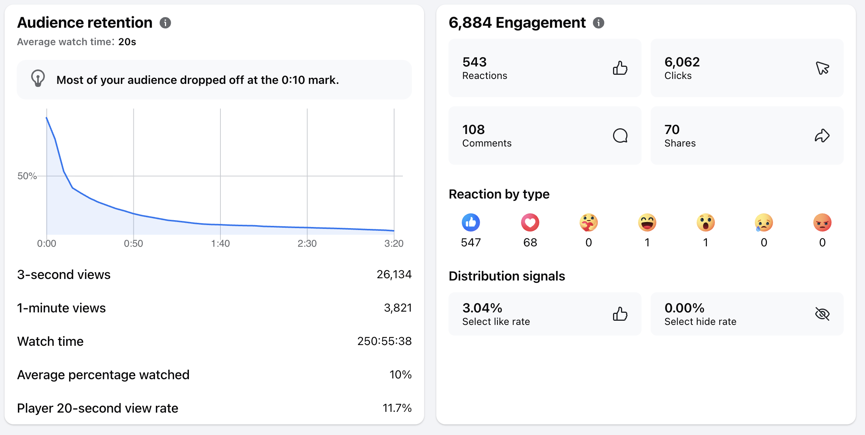Click the 3-second views row

point(214,274)
